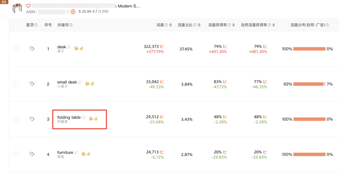Check the box for the 'small desk' row
Viewport: 339px width, 173px height.
16,84
